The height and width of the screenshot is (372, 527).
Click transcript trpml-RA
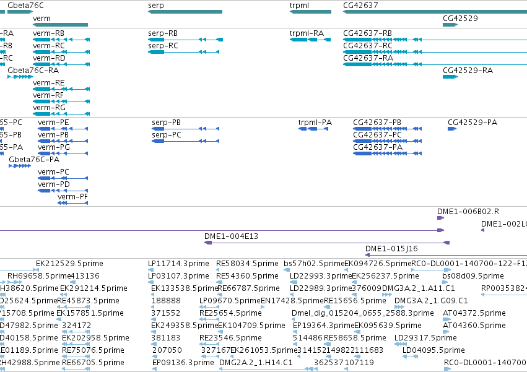pos(307,33)
